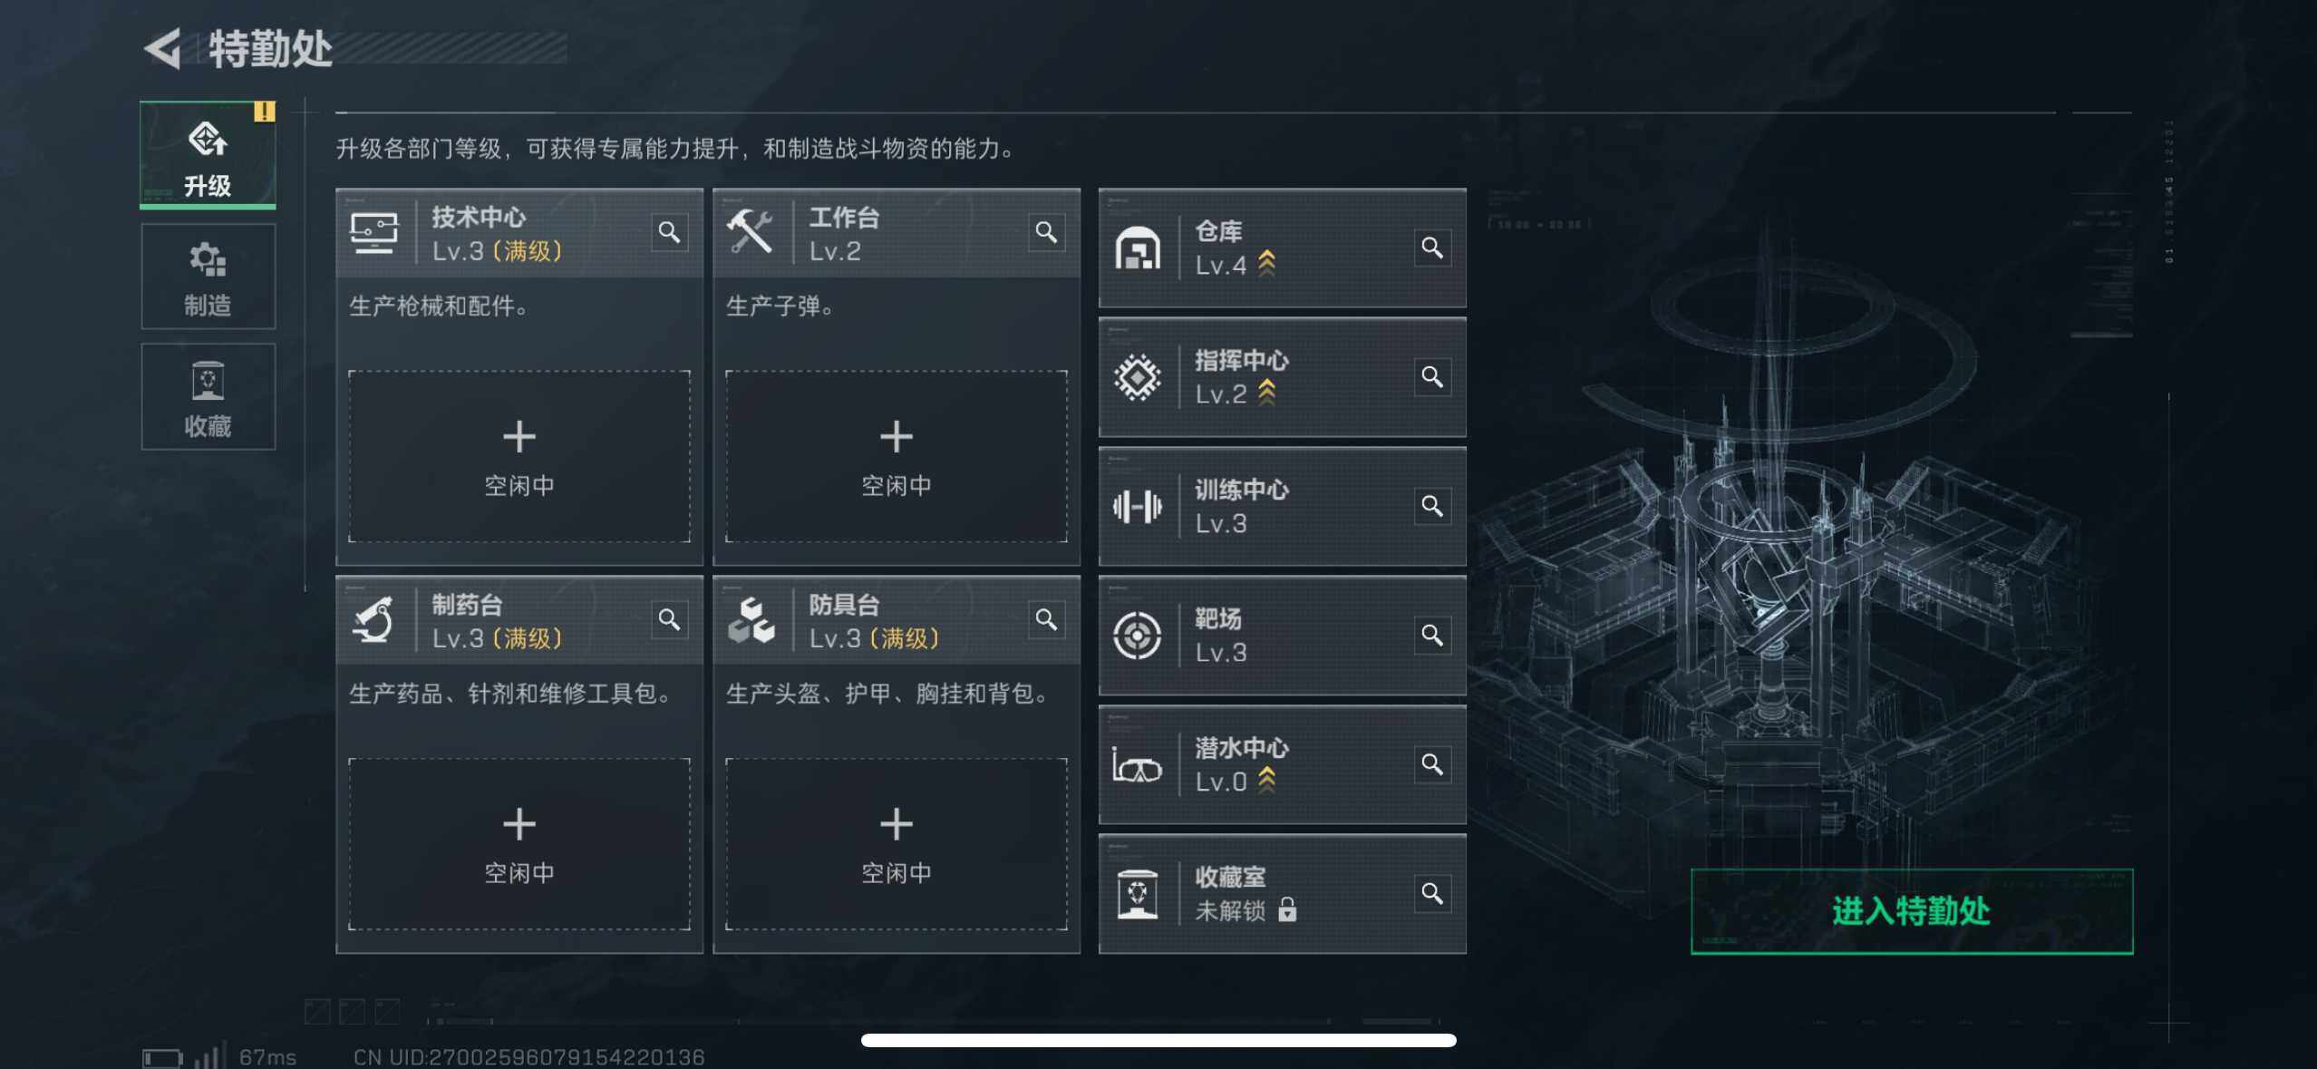Open magnifier details for 潜水中心
Screen dimensions: 2317x1069
click(1432, 764)
